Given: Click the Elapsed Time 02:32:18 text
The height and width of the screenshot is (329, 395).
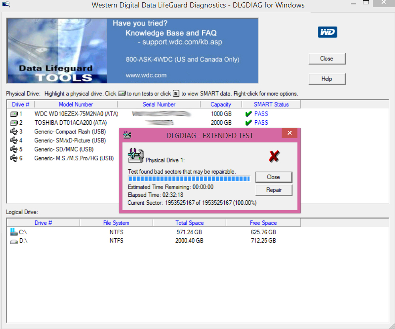Looking at the screenshot, I should 155,195.
